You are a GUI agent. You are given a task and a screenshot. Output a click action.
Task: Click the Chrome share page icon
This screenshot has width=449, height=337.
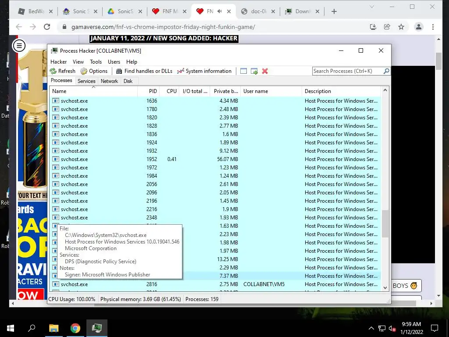(387, 27)
